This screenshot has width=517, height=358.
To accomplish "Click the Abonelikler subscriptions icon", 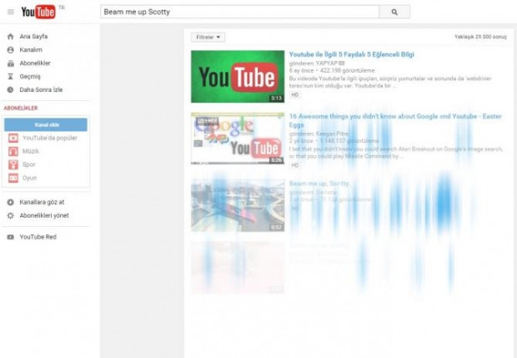I will click(11, 63).
